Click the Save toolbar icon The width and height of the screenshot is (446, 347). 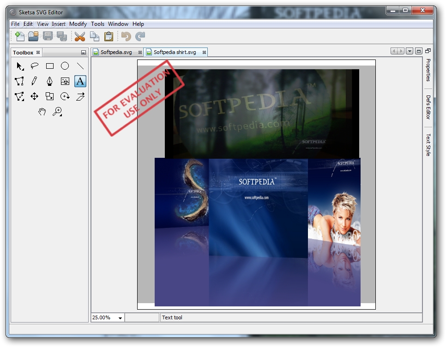point(48,36)
